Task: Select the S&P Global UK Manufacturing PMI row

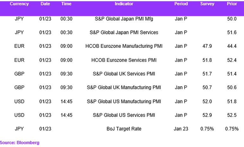Action: click(x=122, y=87)
